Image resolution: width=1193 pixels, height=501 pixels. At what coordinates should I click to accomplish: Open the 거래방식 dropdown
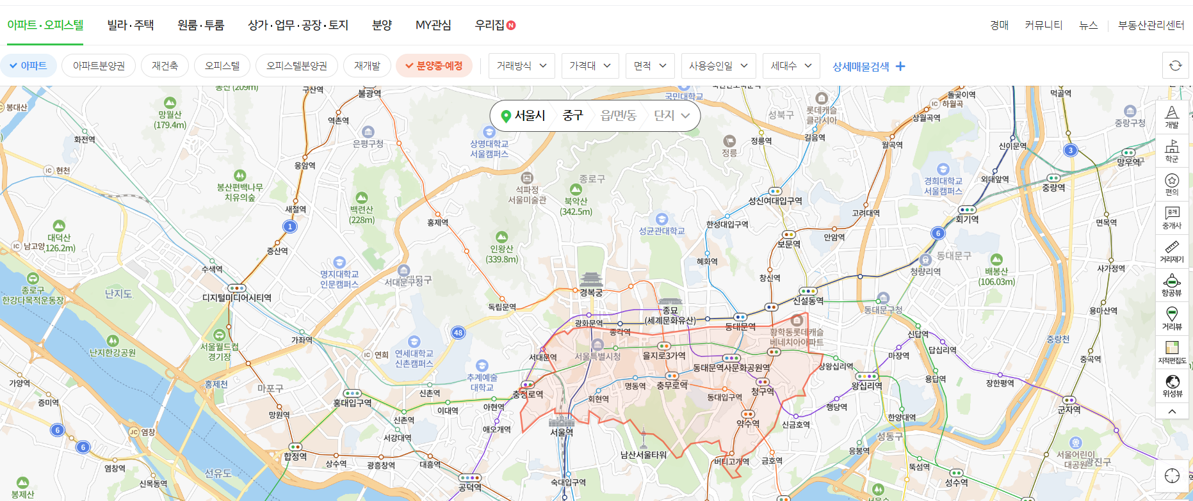521,66
